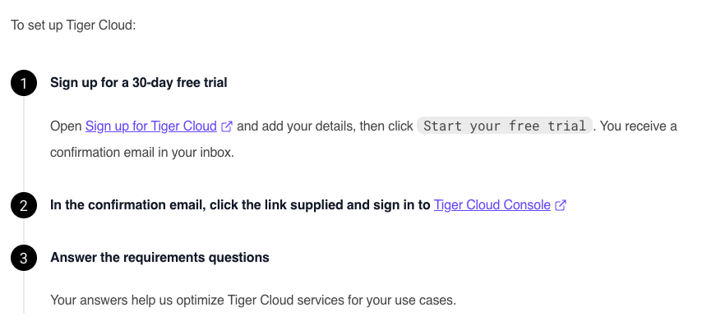Open the Sign up for Tiger Cloud link
This screenshot has height=330, width=716.
click(151, 126)
